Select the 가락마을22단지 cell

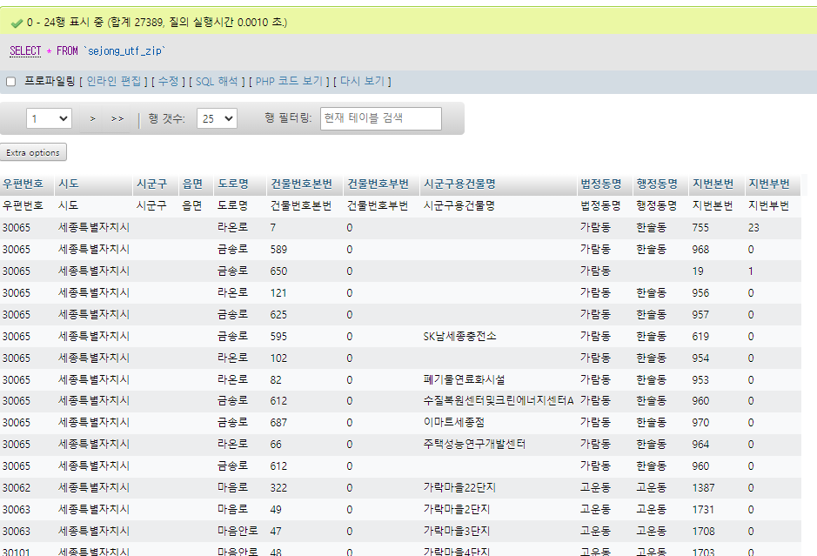pyautogui.click(x=459, y=488)
